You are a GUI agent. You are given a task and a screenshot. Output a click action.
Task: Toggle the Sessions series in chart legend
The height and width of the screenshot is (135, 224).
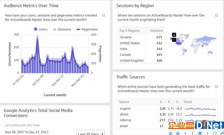(62, 29)
